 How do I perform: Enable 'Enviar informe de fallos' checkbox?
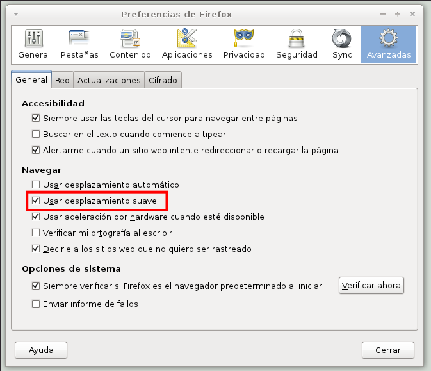coord(36,304)
